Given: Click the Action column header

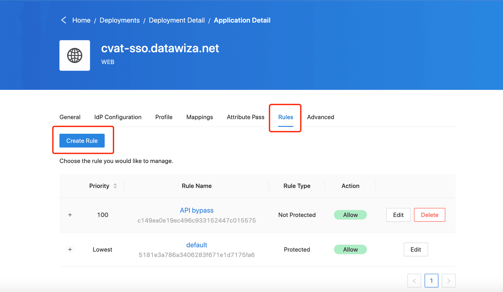Looking at the screenshot, I should click(x=350, y=186).
